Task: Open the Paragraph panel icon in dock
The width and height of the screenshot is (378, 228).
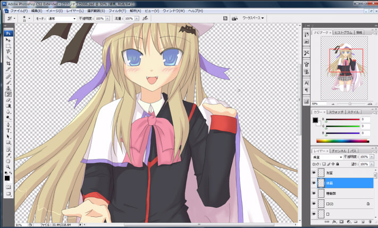Action: (x=306, y=90)
